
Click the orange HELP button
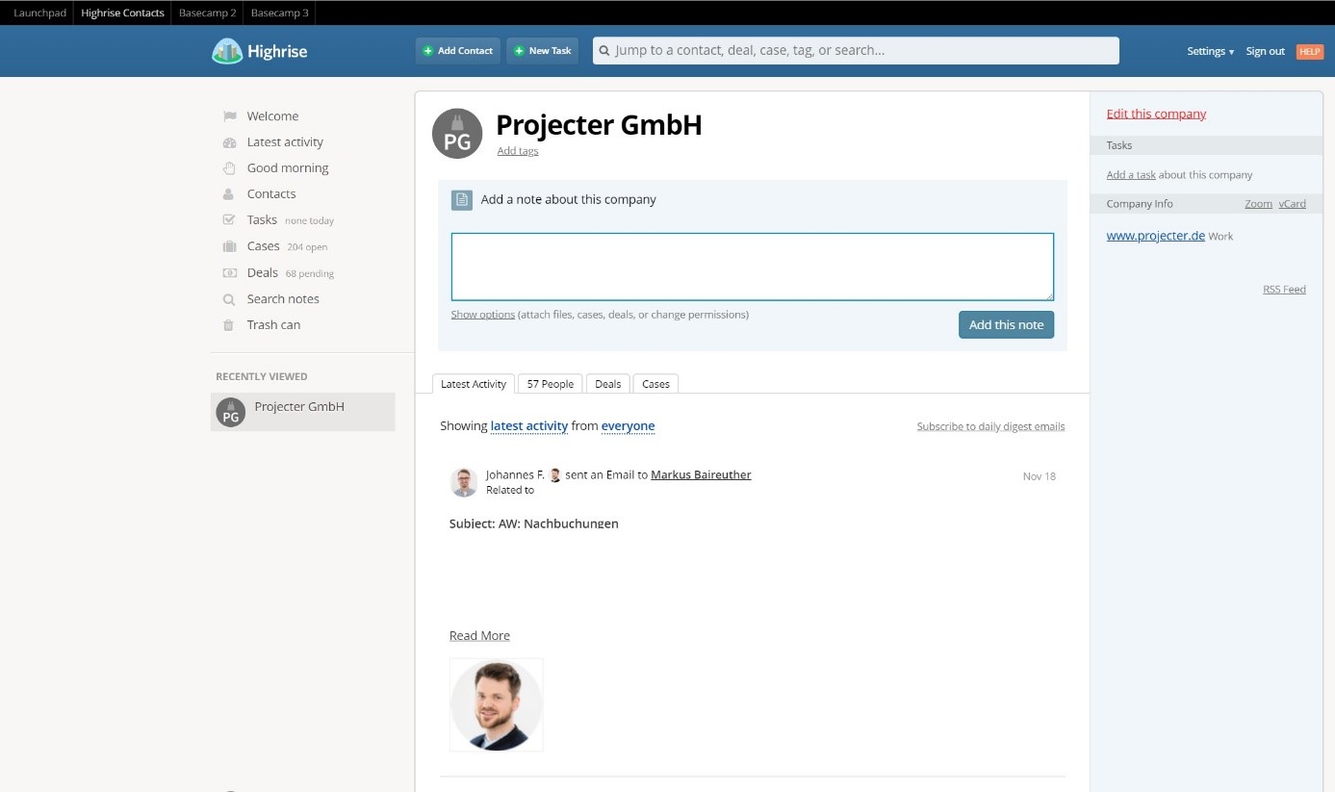point(1310,52)
